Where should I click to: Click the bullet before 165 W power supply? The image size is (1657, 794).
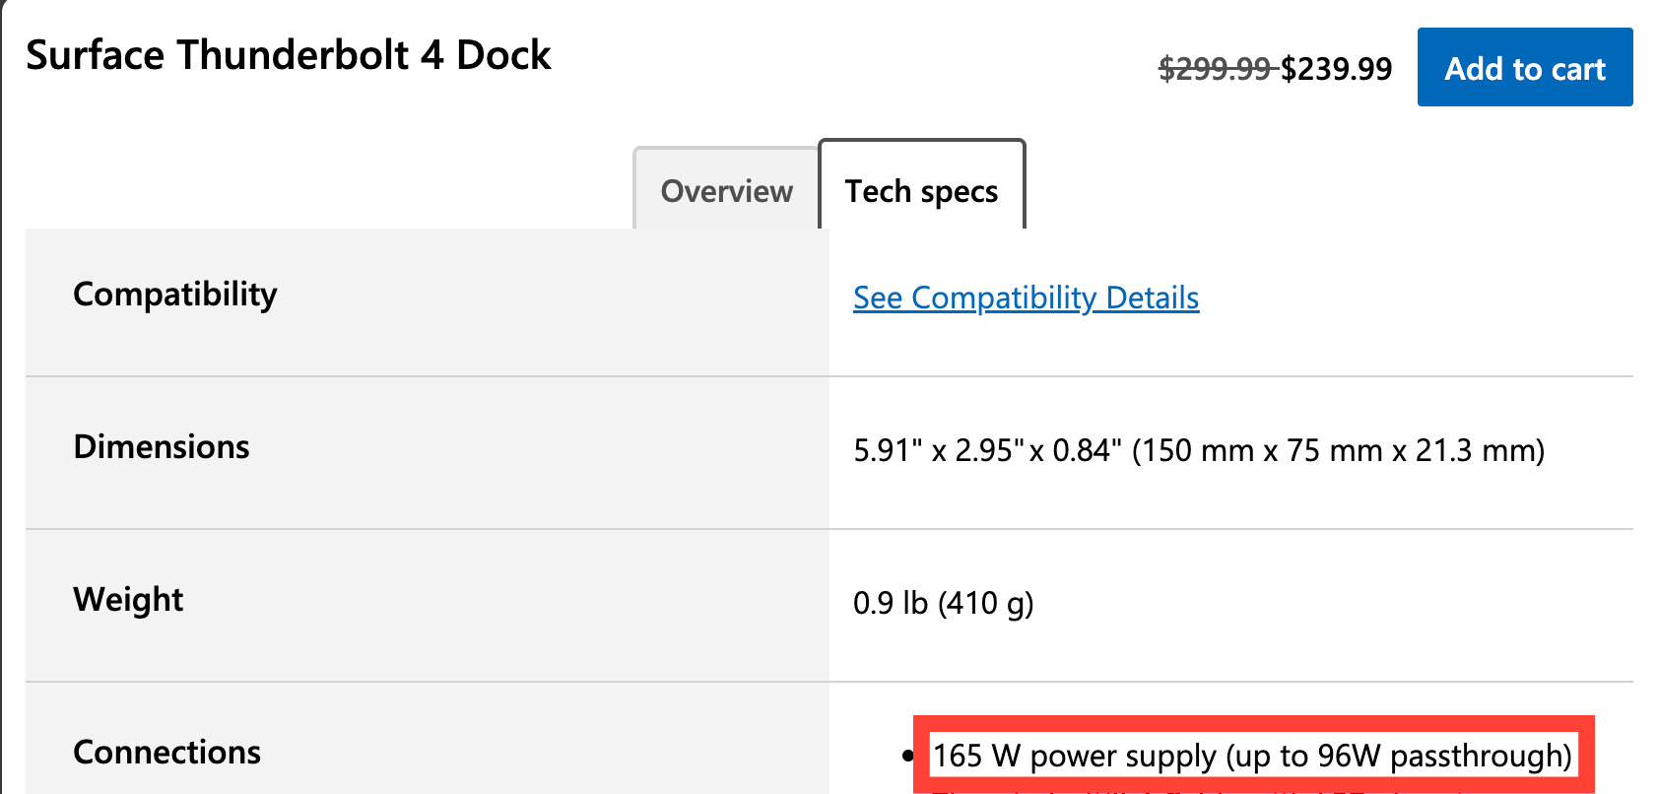pyautogui.click(x=907, y=757)
